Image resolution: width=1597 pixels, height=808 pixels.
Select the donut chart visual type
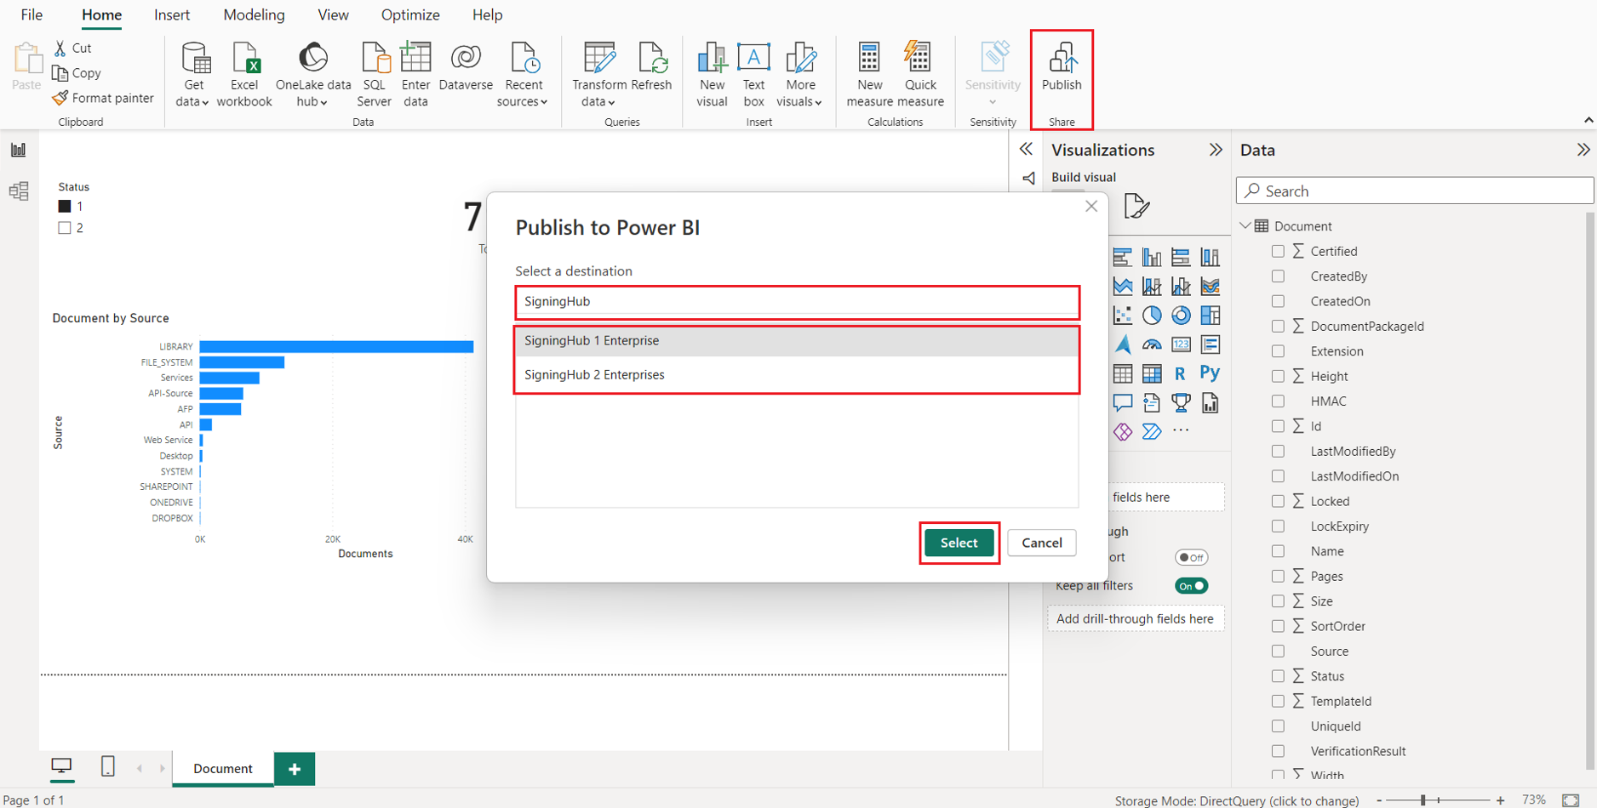tap(1181, 316)
